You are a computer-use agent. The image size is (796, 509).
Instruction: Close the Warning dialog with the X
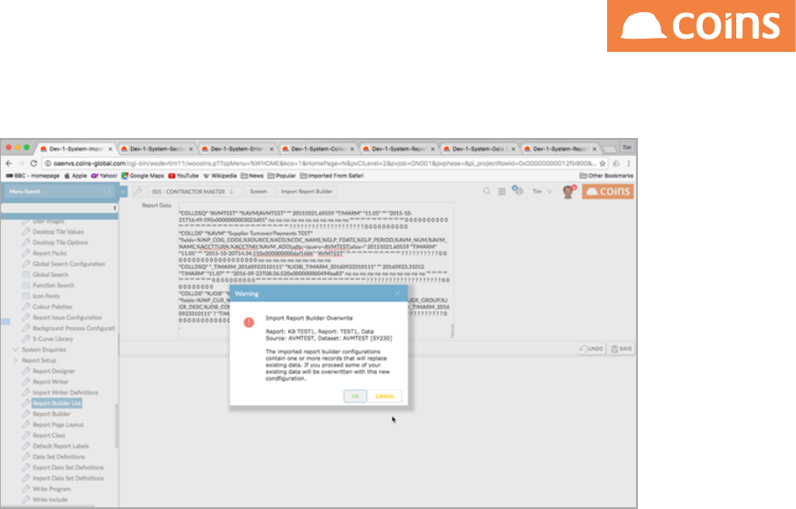(x=397, y=294)
